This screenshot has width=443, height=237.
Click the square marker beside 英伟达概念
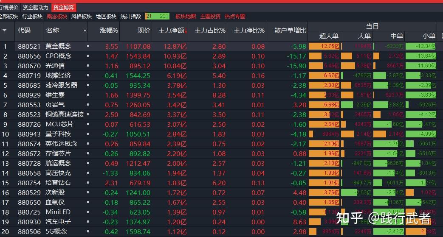click(88, 144)
